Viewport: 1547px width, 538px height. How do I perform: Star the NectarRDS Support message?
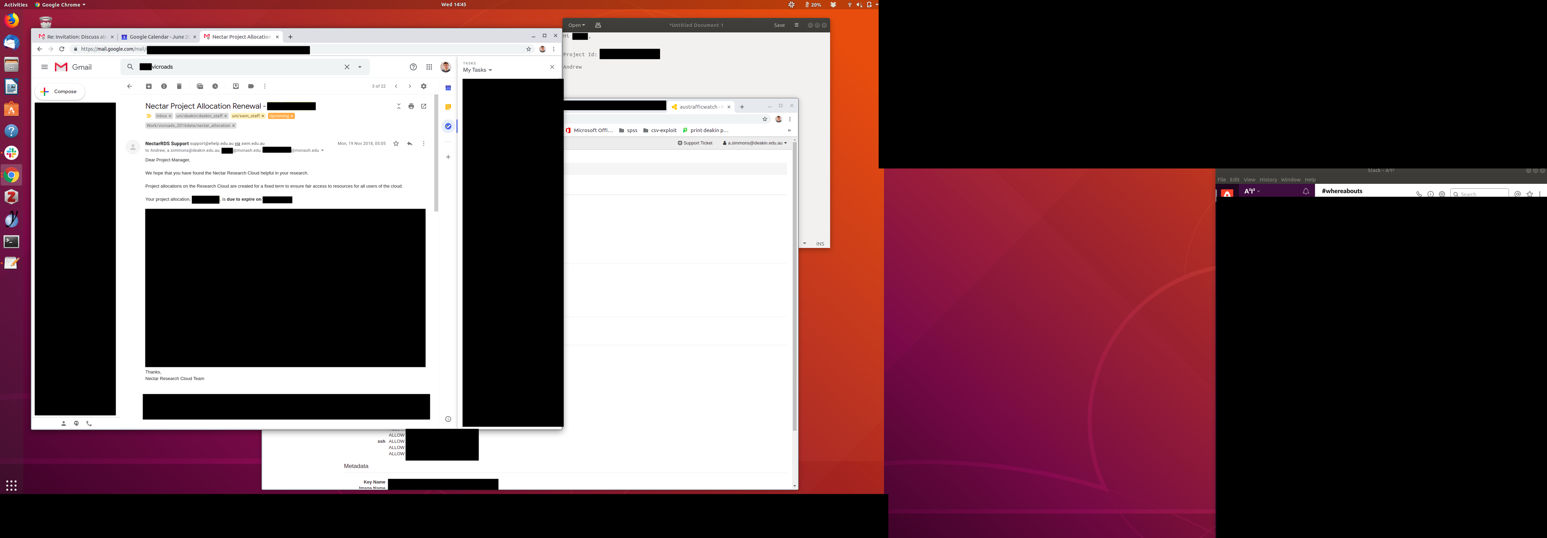tap(396, 143)
